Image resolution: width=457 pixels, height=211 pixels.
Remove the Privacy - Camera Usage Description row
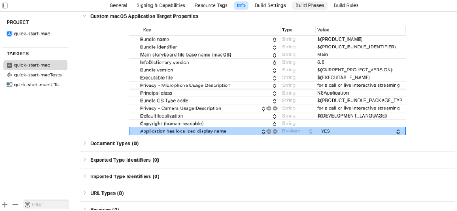[275, 108]
